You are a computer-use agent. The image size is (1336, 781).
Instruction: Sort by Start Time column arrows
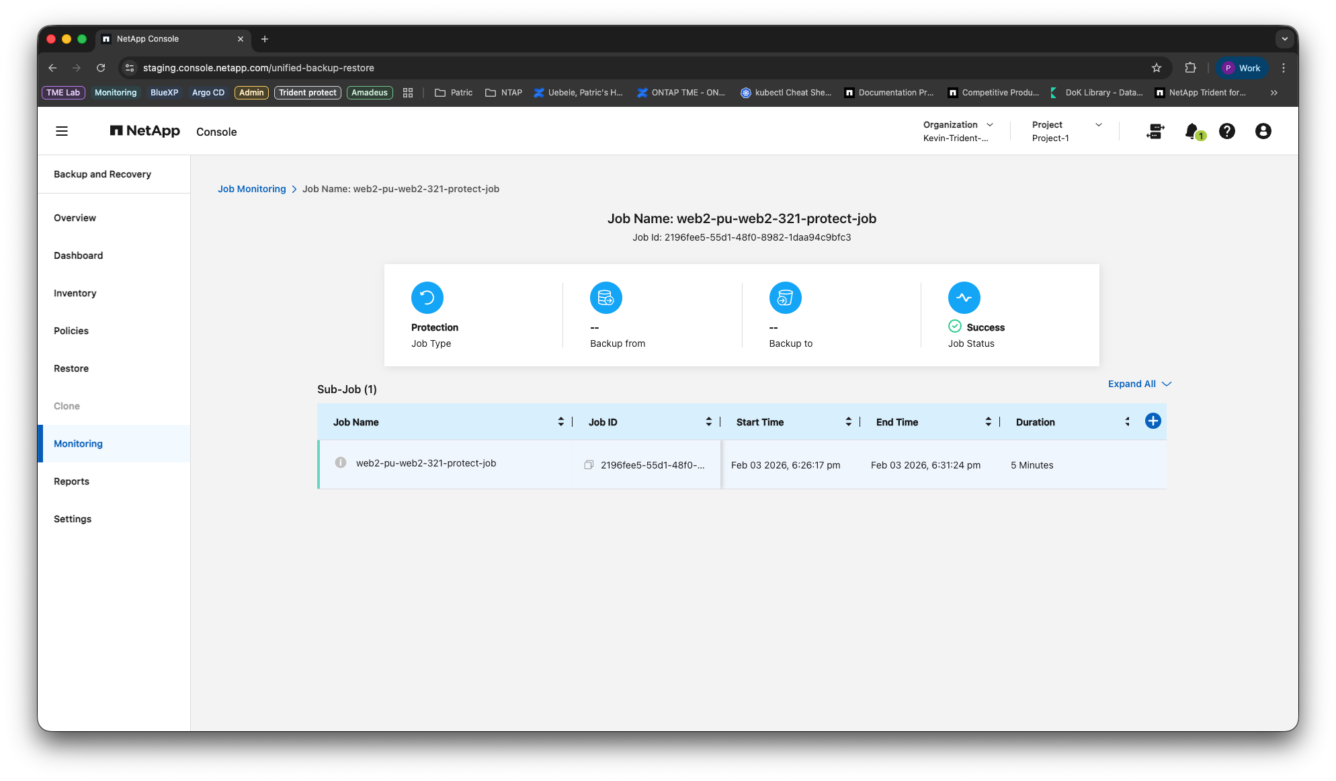point(849,421)
